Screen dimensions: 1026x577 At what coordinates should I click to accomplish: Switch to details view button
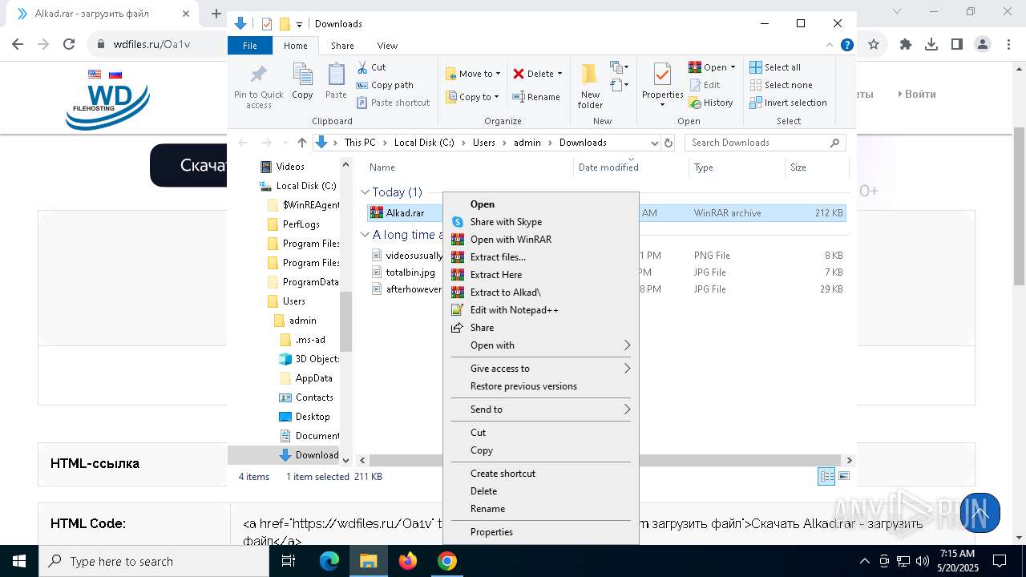[826, 476]
